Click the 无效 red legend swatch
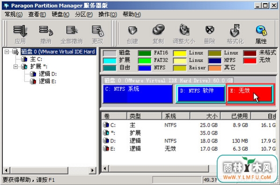 tap(250, 61)
